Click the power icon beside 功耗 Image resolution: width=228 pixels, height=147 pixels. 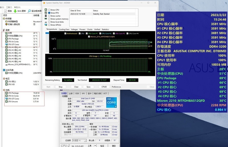click(x=4, y=90)
